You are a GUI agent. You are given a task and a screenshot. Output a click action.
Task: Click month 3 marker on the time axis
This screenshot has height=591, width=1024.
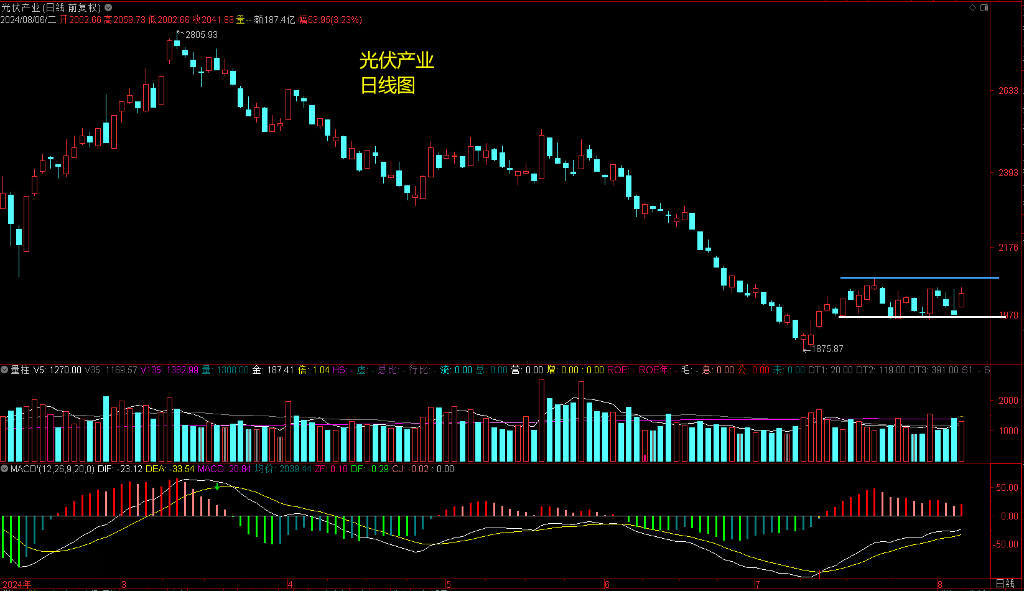(x=124, y=584)
